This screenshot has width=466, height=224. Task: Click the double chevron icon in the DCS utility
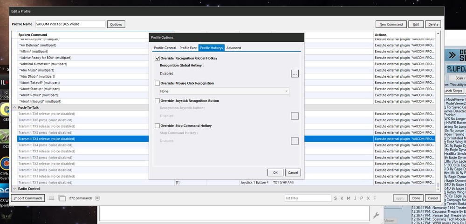tap(452, 55)
